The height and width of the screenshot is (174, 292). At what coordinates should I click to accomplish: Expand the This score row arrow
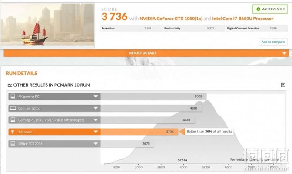(x=96, y=132)
